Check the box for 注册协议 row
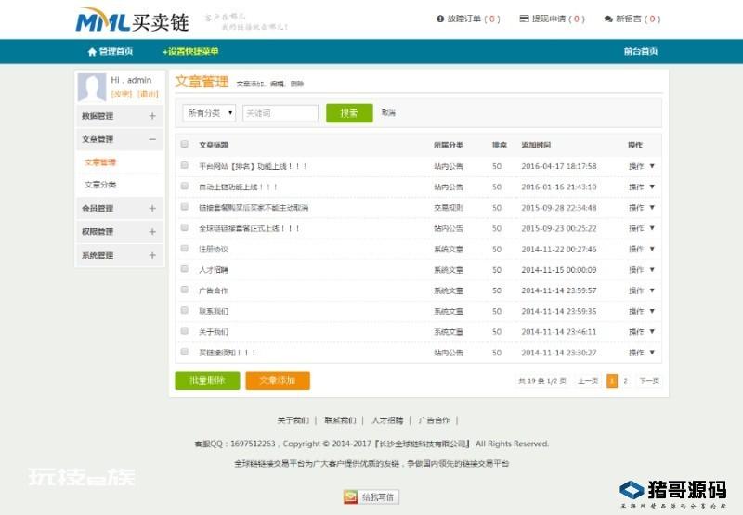The image size is (743, 515). click(184, 249)
